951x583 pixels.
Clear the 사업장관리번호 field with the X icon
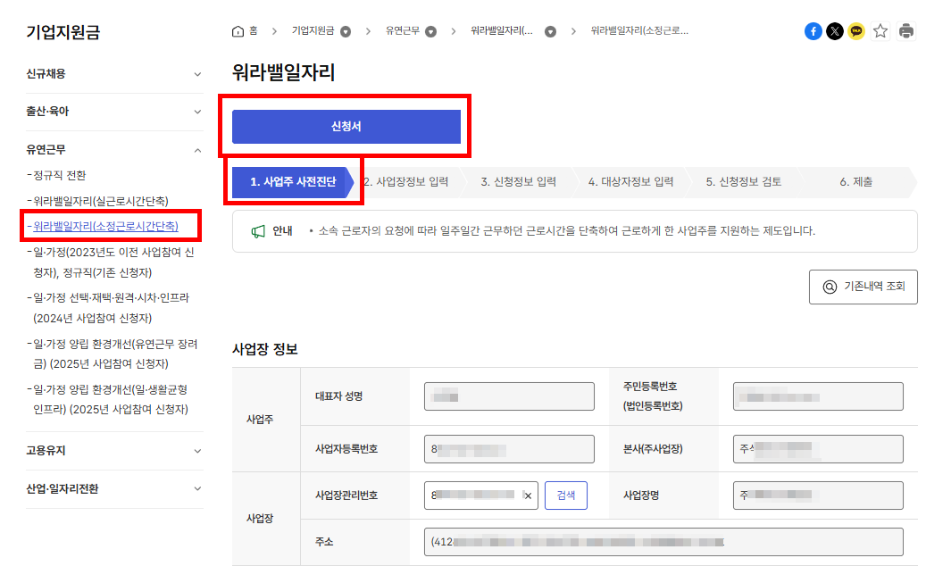tap(528, 496)
